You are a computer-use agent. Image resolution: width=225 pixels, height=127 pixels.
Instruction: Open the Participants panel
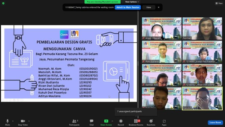(74, 123)
